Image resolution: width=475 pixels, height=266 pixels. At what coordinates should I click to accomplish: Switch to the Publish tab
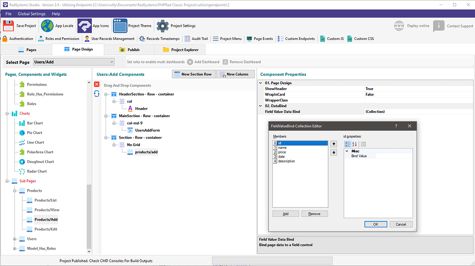pos(129,50)
